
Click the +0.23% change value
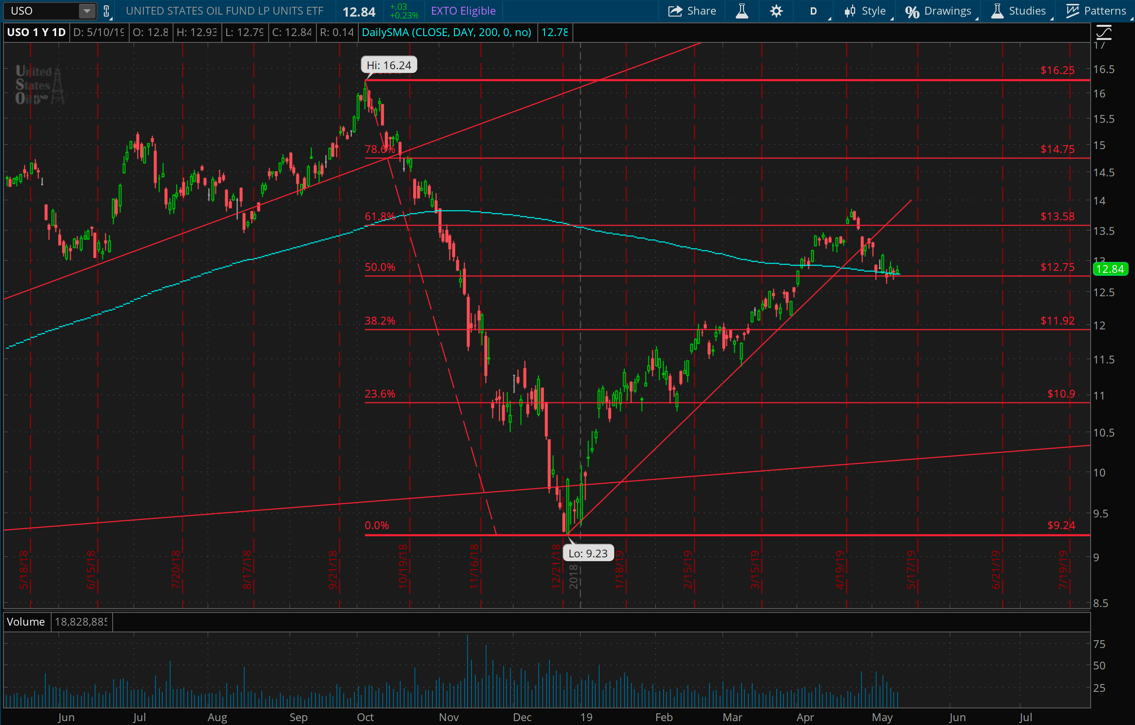click(x=404, y=15)
